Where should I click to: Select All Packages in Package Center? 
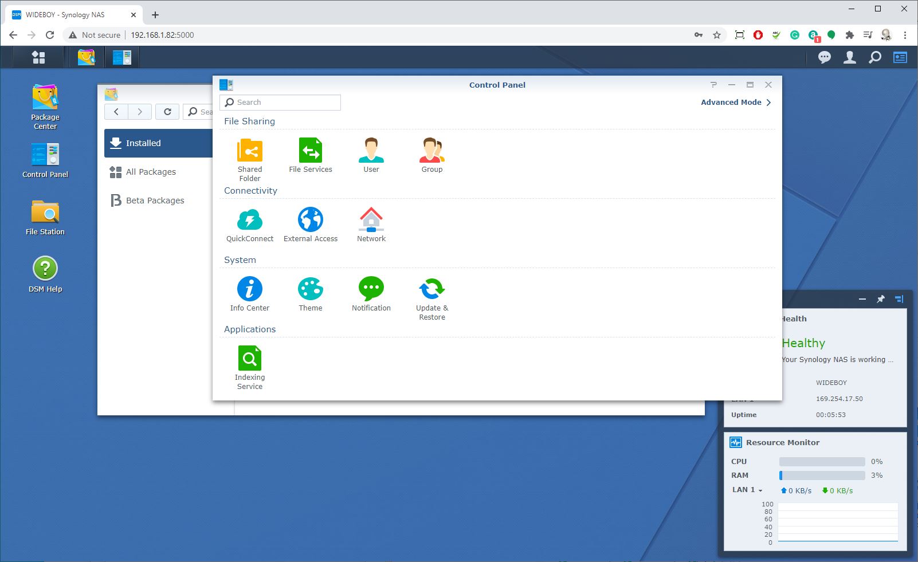click(x=159, y=172)
